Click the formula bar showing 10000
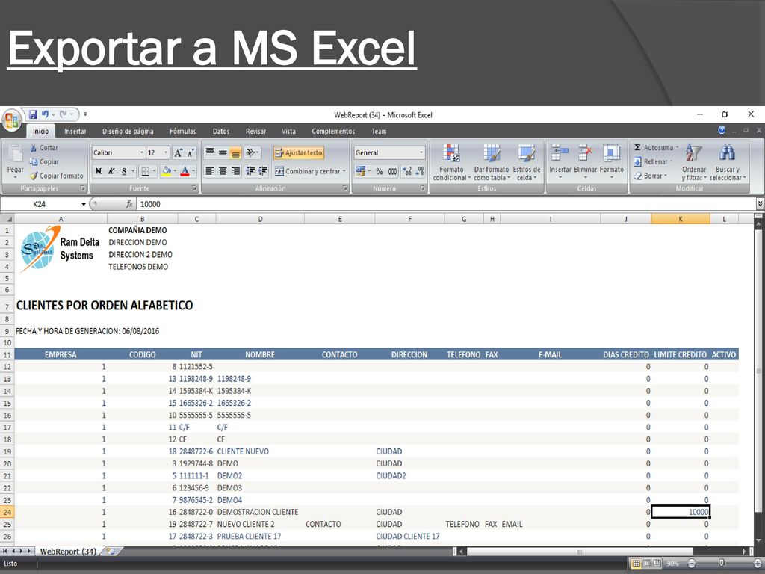765x574 pixels. 445,204
